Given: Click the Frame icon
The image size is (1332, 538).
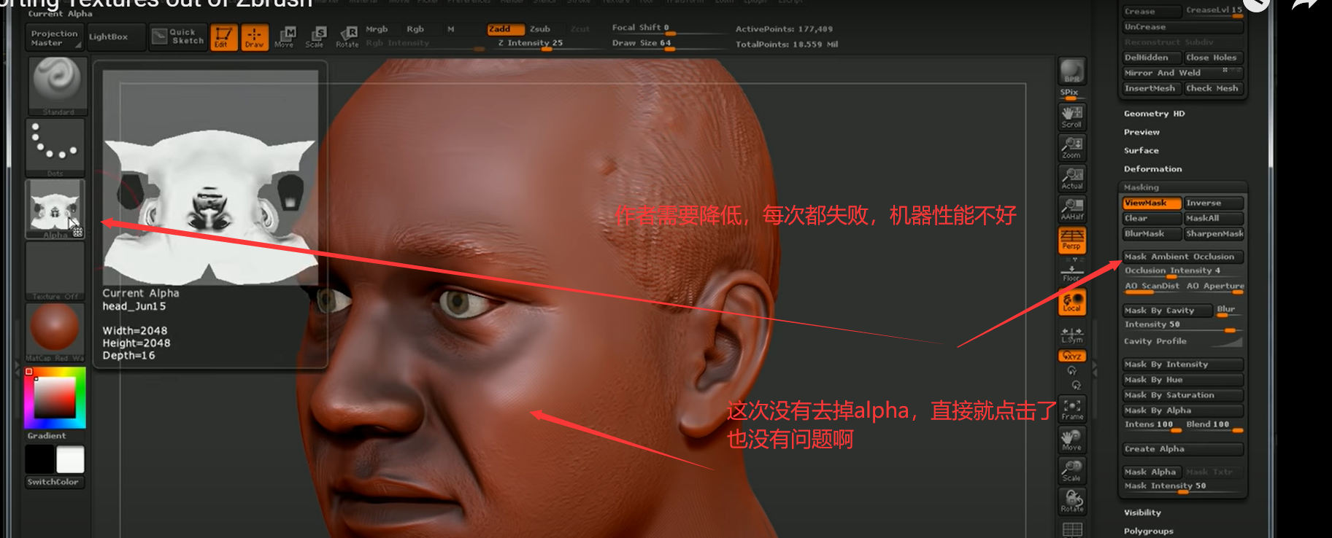Looking at the screenshot, I should [1071, 408].
